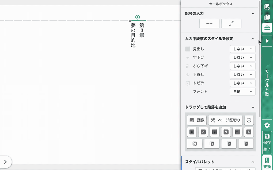This screenshot has height=170, width=273.
Task: Select heading level 2 block icon
Action: click(203, 132)
